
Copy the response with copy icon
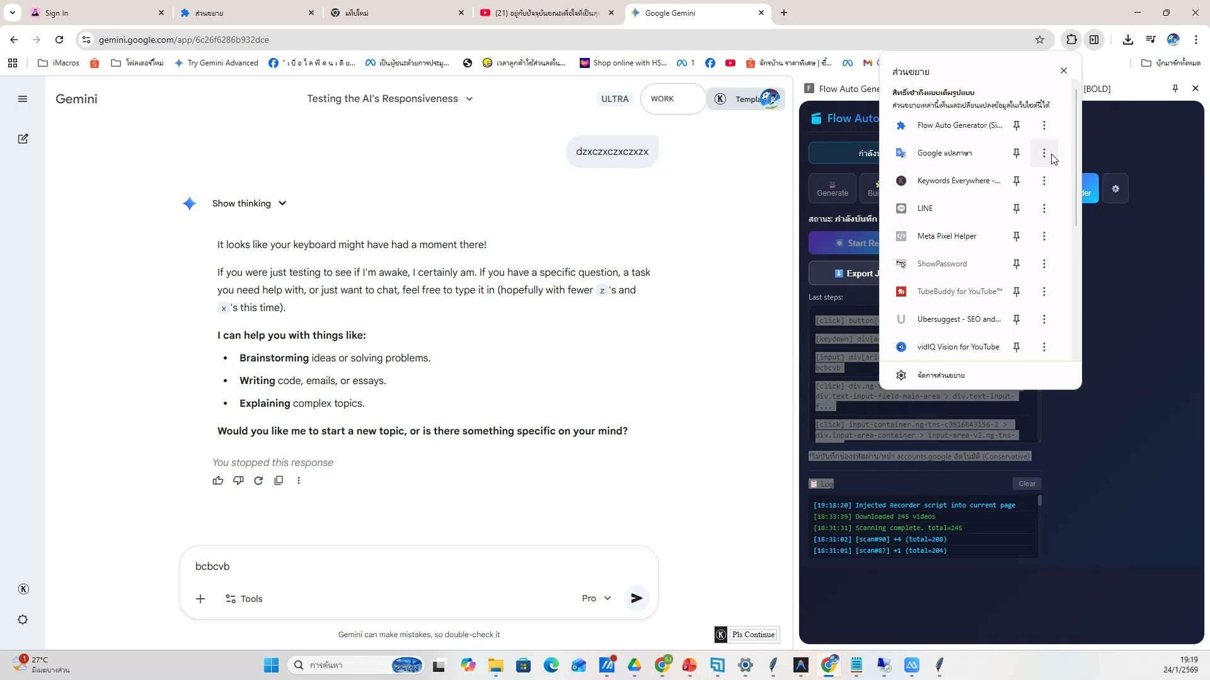pos(279,480)
